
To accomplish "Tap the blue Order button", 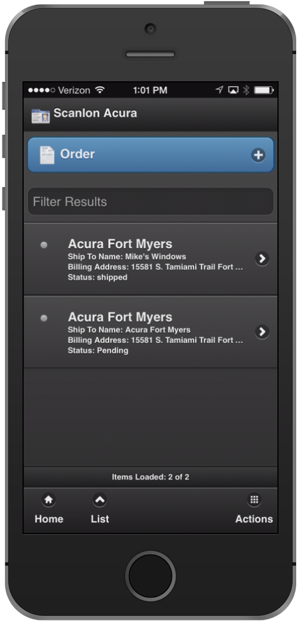I will (x=151, y=155).
